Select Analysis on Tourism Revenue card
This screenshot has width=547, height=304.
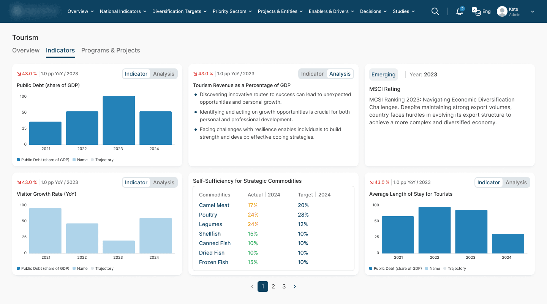pos(340,74)
